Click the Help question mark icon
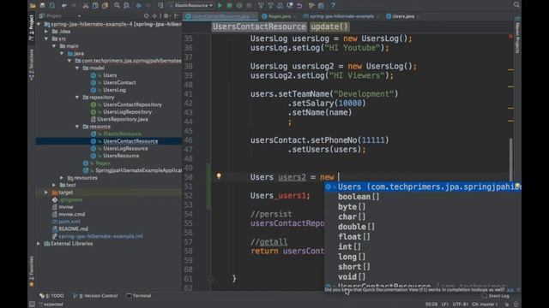549x308 pixels. 333,5
